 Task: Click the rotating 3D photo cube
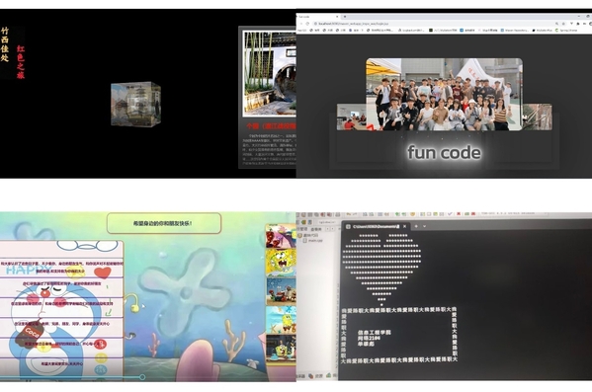click(136, 104)
